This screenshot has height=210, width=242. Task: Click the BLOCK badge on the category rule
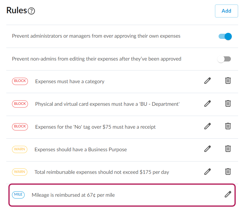coord(20,81)
